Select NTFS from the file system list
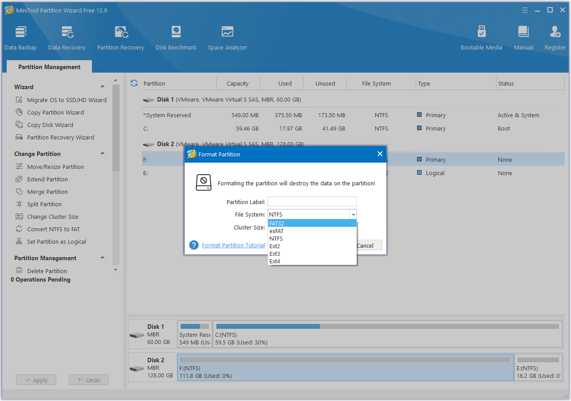The image size is (571, 401). 312,238
